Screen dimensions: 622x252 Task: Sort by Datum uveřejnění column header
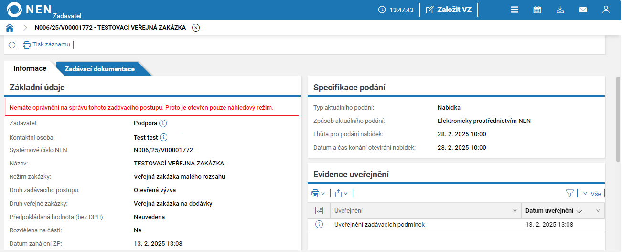[549, 210]
